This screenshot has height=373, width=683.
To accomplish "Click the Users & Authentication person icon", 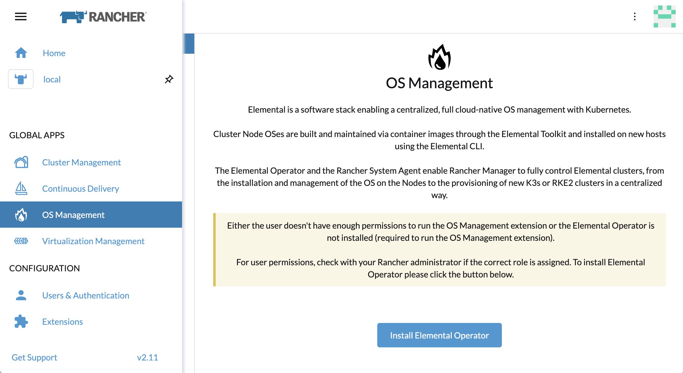I will pos(21,295).
